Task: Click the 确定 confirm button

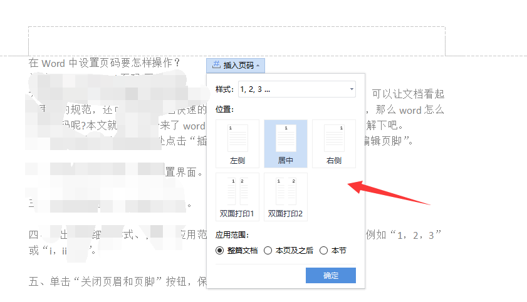Action: click(331, 275)
